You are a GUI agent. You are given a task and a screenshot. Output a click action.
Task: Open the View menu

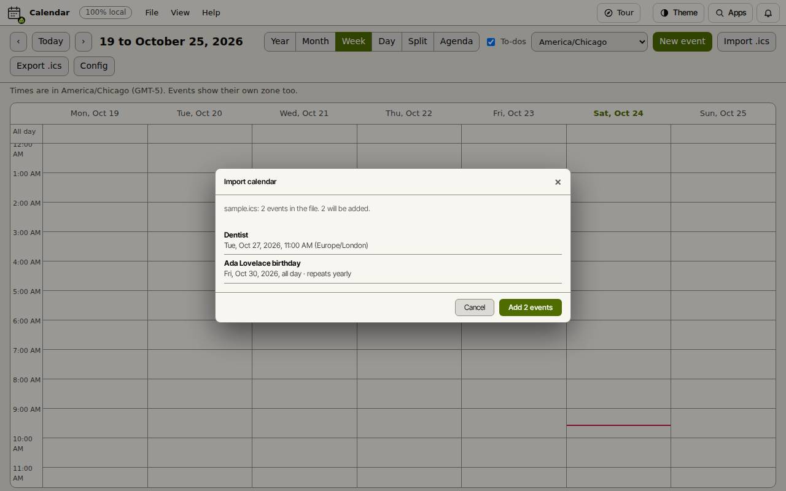point(180,12)
